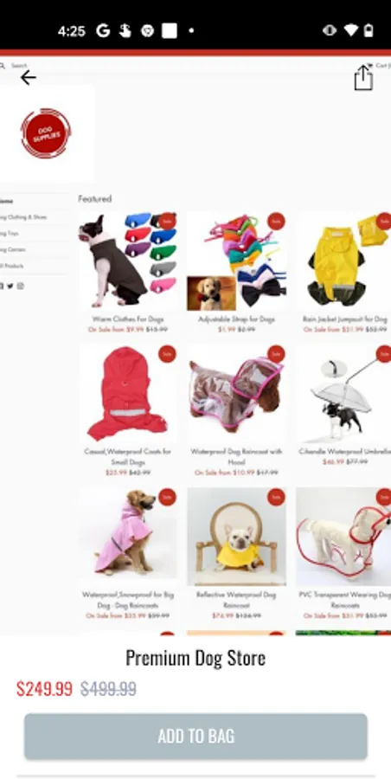
Task: Click the Twitter icon in sidebar
Action: tap(10, 286)
